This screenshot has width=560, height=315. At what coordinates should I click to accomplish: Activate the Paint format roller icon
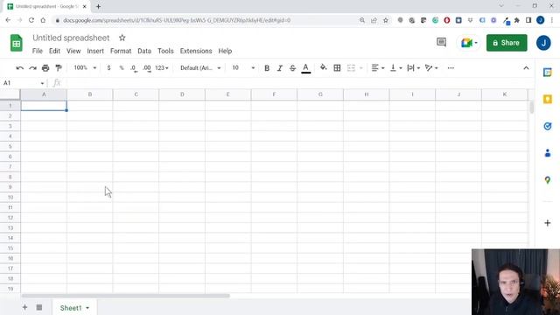[x=59, y=68]
